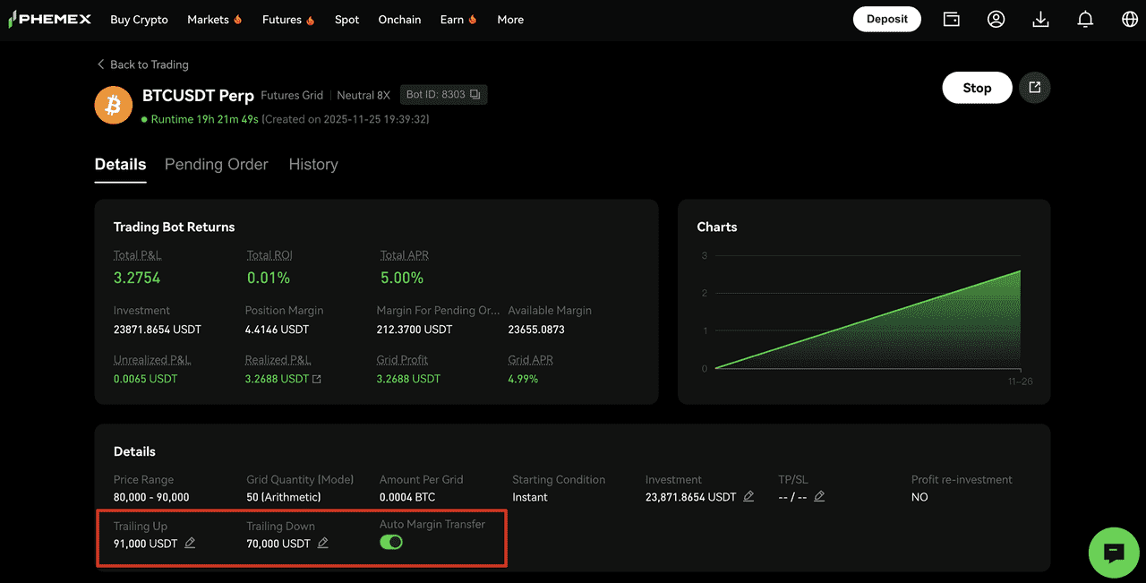Go Back to Trading
The height and width of the screenshot is (583, 1146).
[142, 64]
